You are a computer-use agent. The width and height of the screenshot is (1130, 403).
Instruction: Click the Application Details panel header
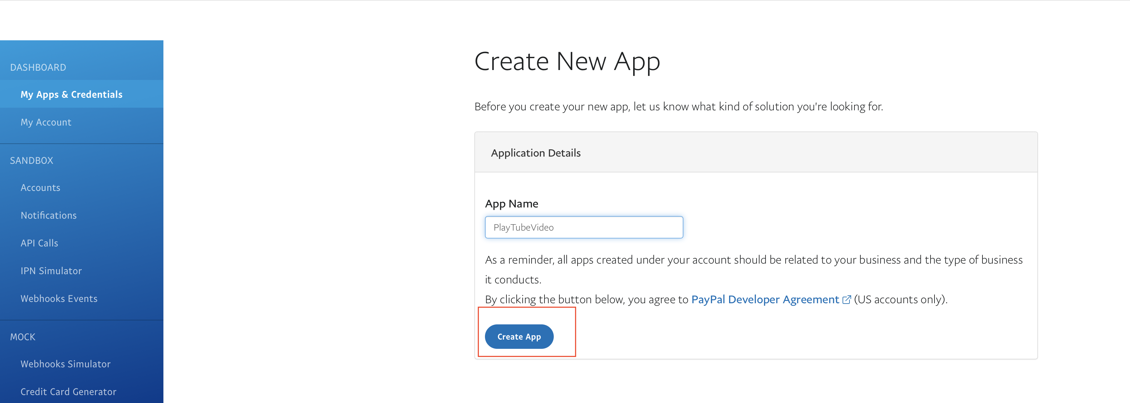pyautogui.click(x=756, y=152)
